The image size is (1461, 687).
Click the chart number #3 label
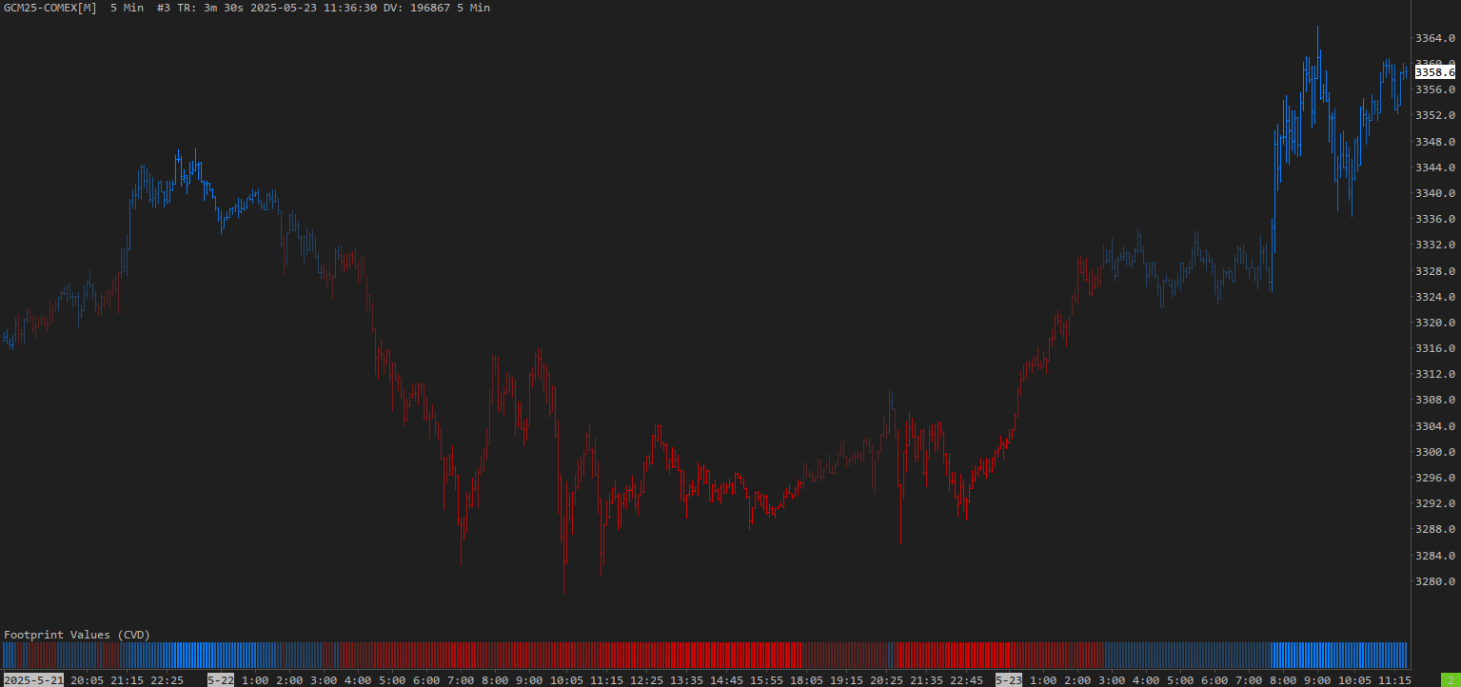coord(163,8)
